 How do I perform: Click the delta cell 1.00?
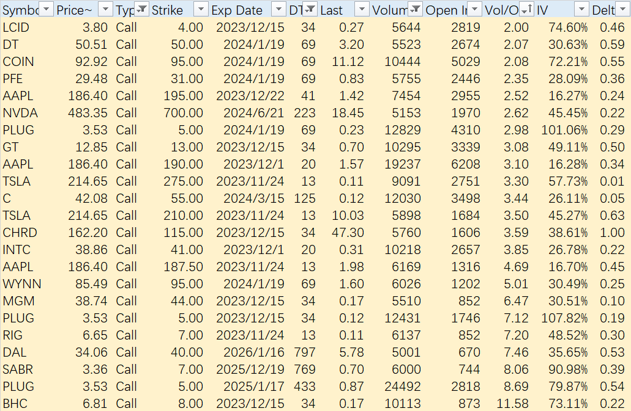click(612, 233)
